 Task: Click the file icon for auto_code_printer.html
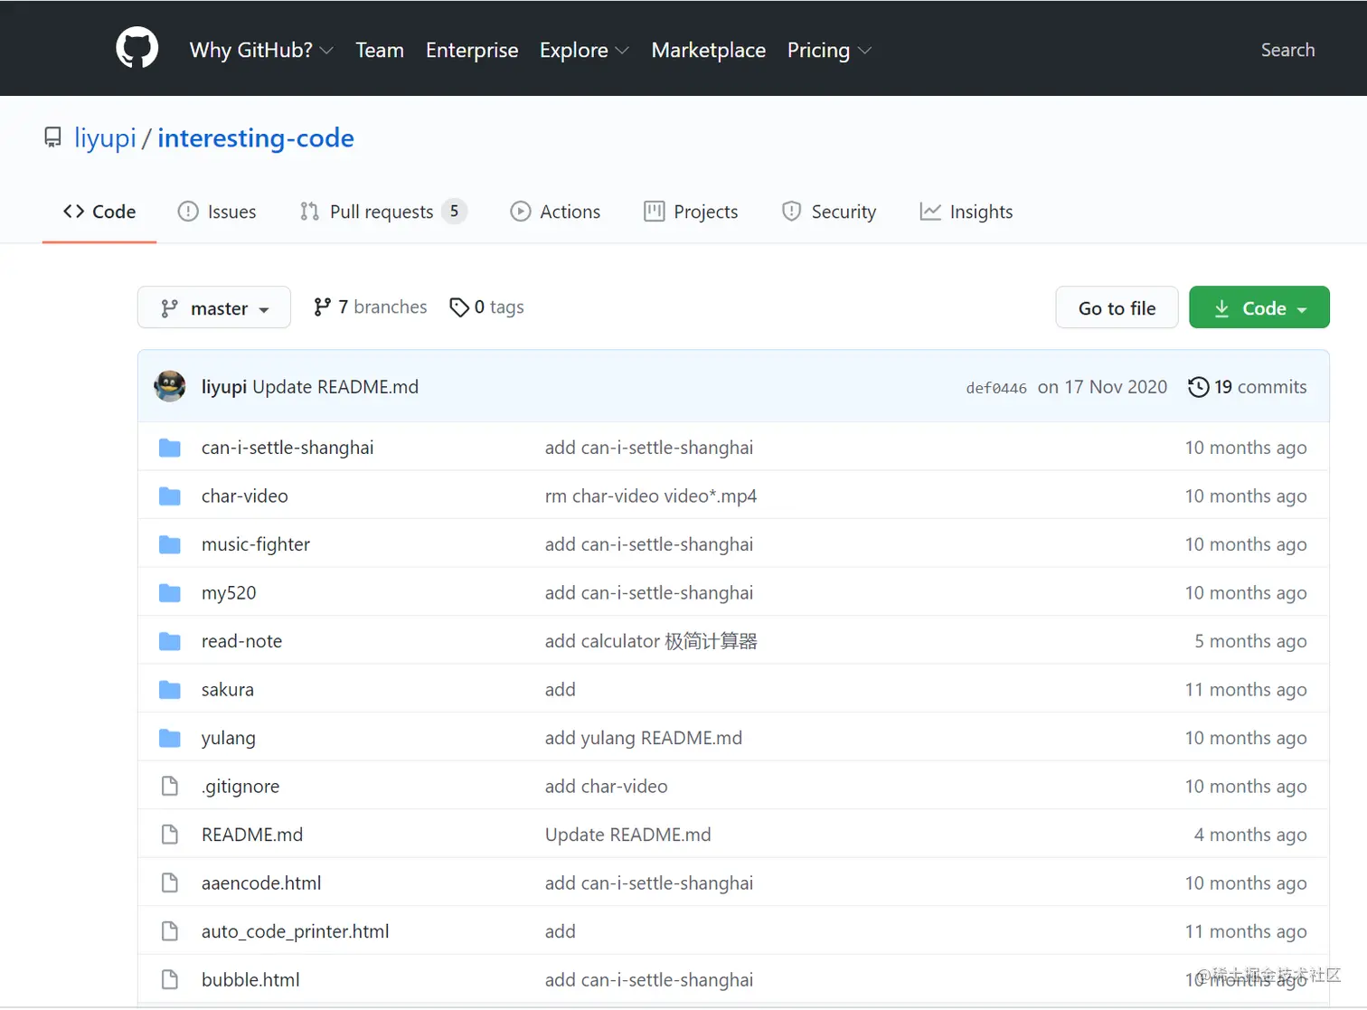coord(170,931)
